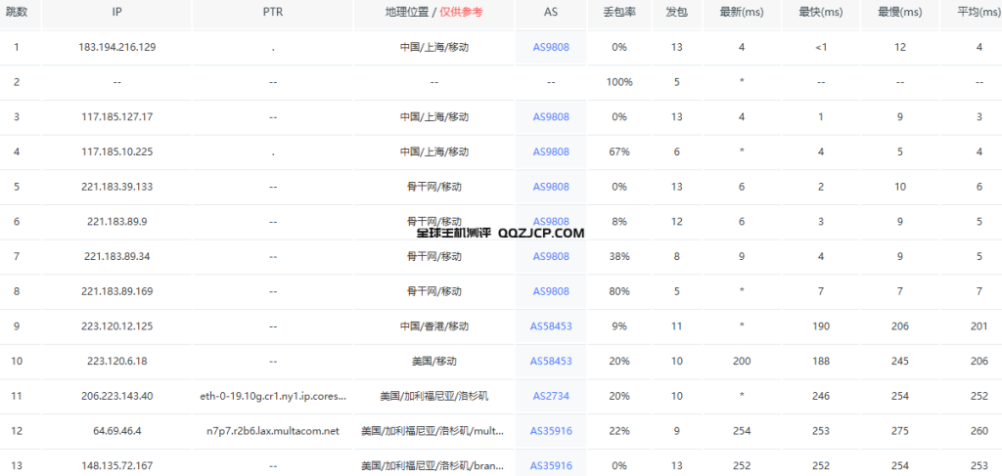Click the AS column header
Image resolution: width=1002 pixels, height=476 pixels.
pyautogui.click(x=551, y=12)
